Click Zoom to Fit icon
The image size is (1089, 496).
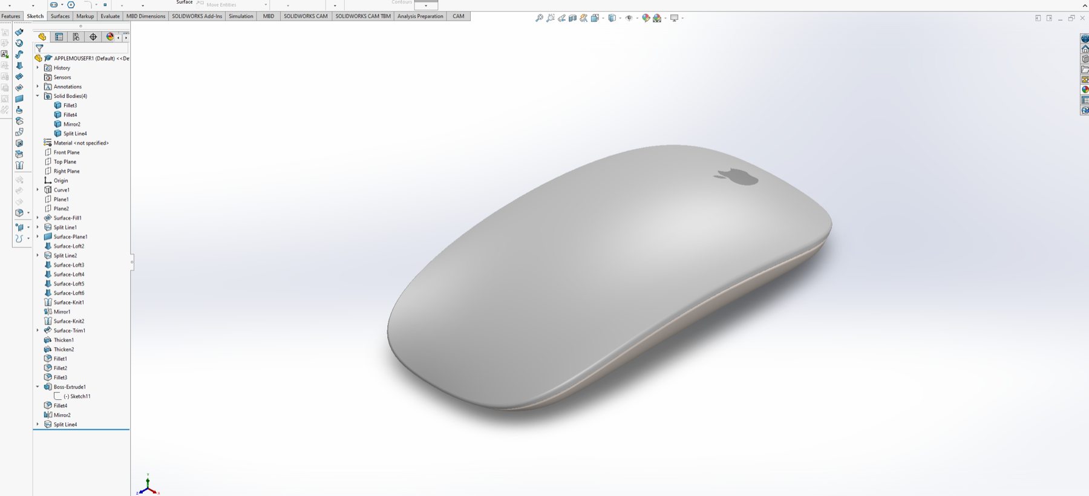539,18
